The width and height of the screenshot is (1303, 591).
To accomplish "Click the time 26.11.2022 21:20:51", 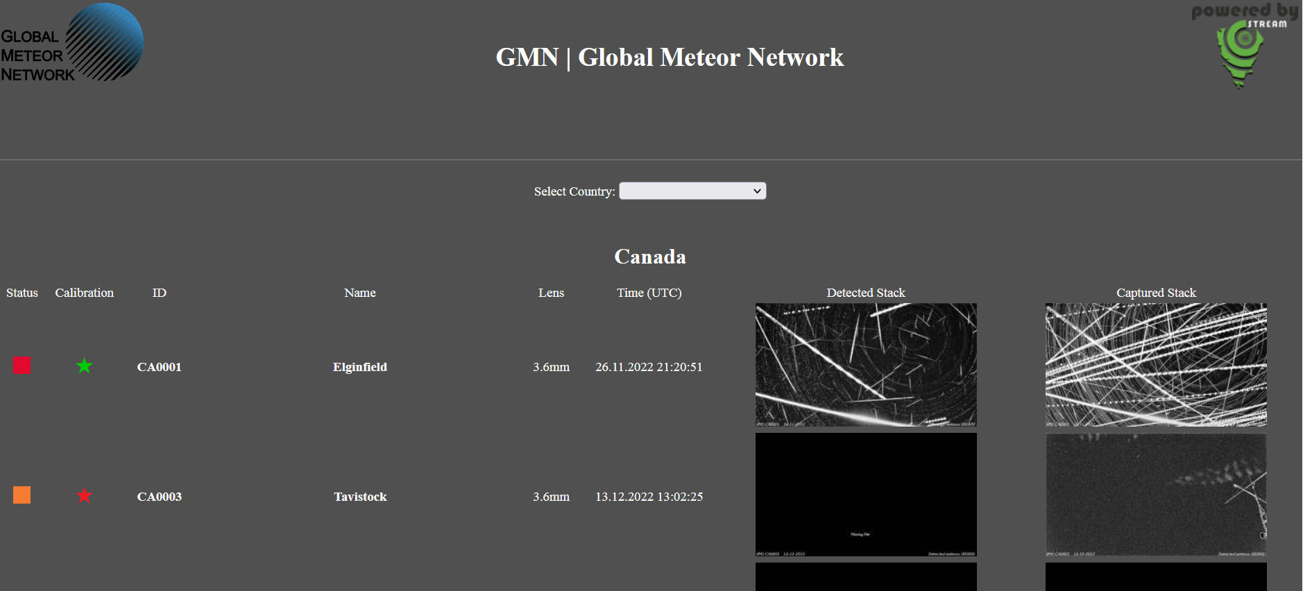I will click(649, 367).
